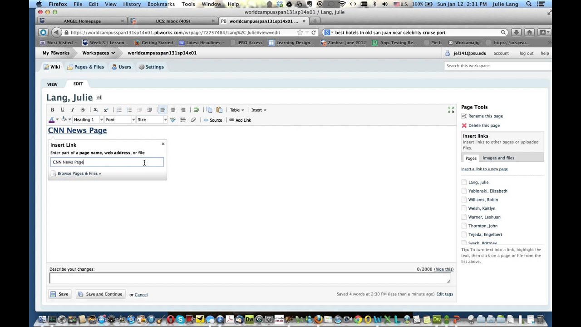Run the spell check tool

coord(172,120)
